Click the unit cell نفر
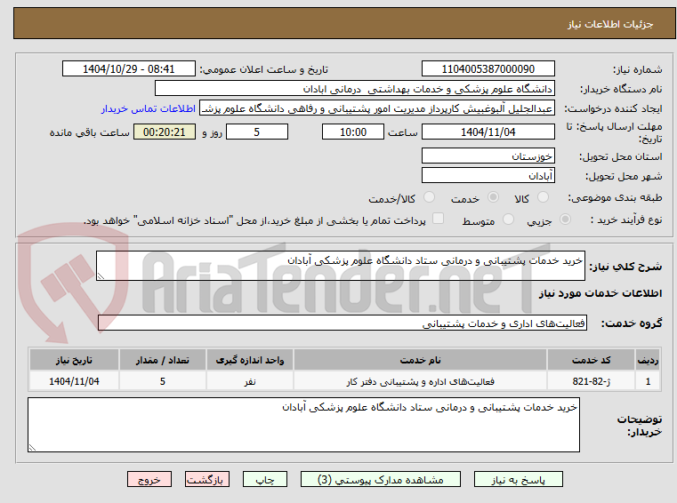Screen dimensions: 677x503 (250, 381)
